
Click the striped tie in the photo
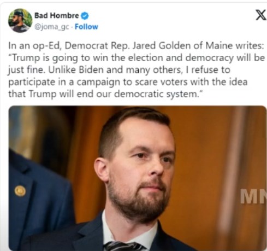click(x=124, y=246)
